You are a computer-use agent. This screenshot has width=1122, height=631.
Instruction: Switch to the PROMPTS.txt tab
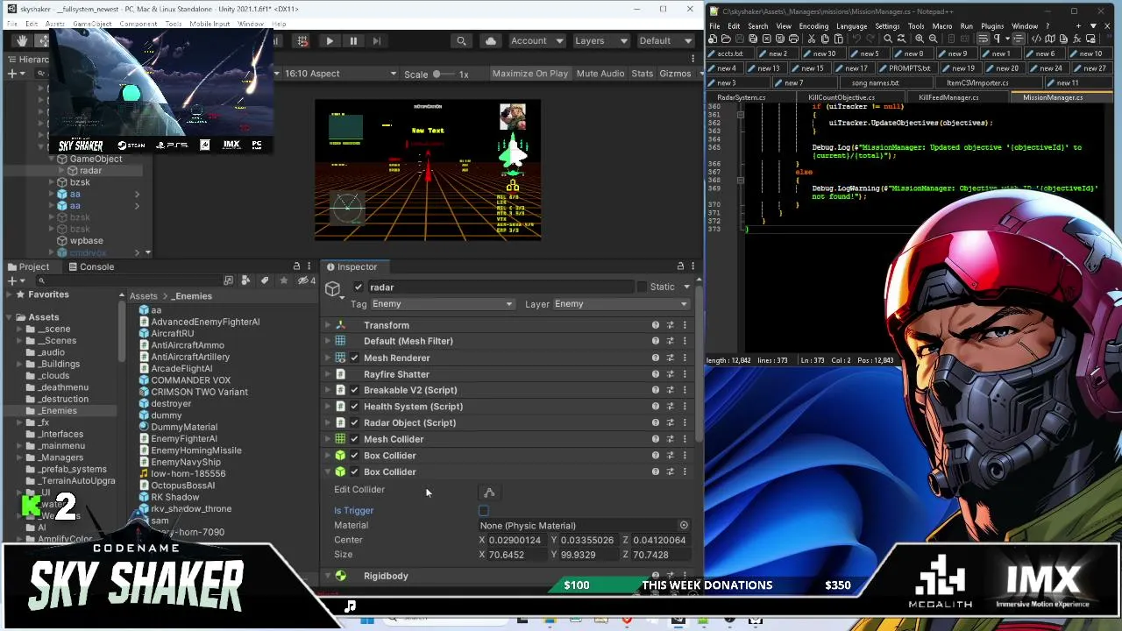[x=908, y=68]
